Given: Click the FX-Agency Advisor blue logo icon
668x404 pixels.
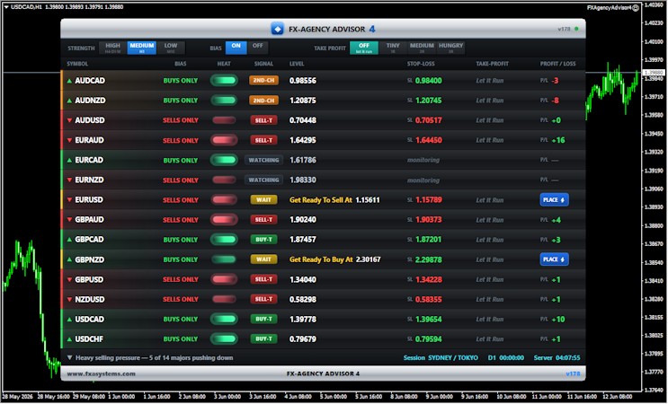Looking at the screenshot, I should click(x=277, y=29).
